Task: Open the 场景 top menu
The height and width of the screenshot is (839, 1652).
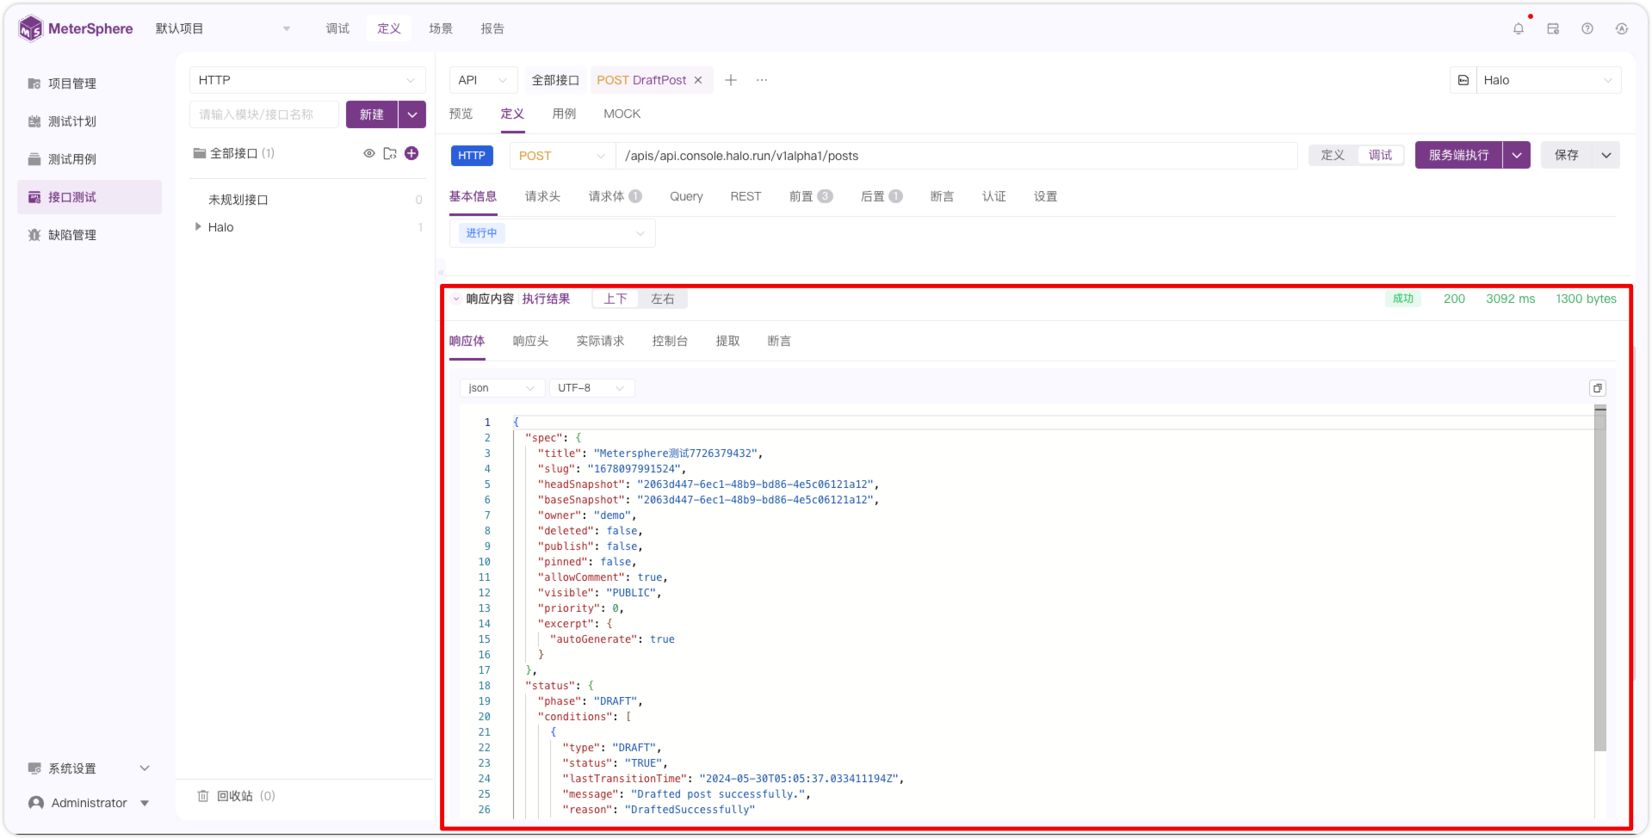Action: point(441,28)
